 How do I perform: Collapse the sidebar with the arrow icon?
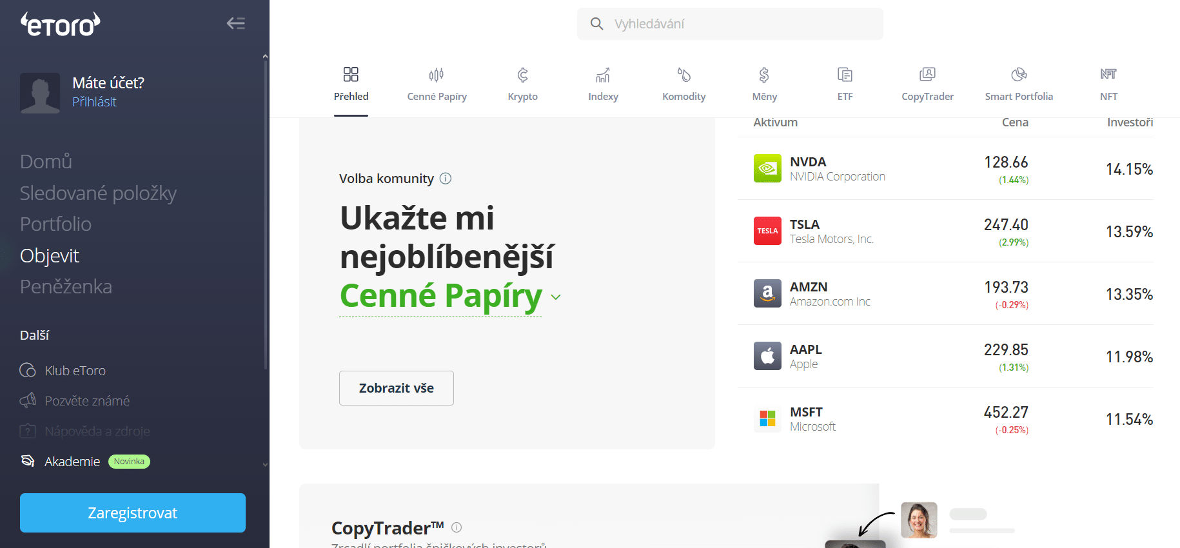(236, 23)
